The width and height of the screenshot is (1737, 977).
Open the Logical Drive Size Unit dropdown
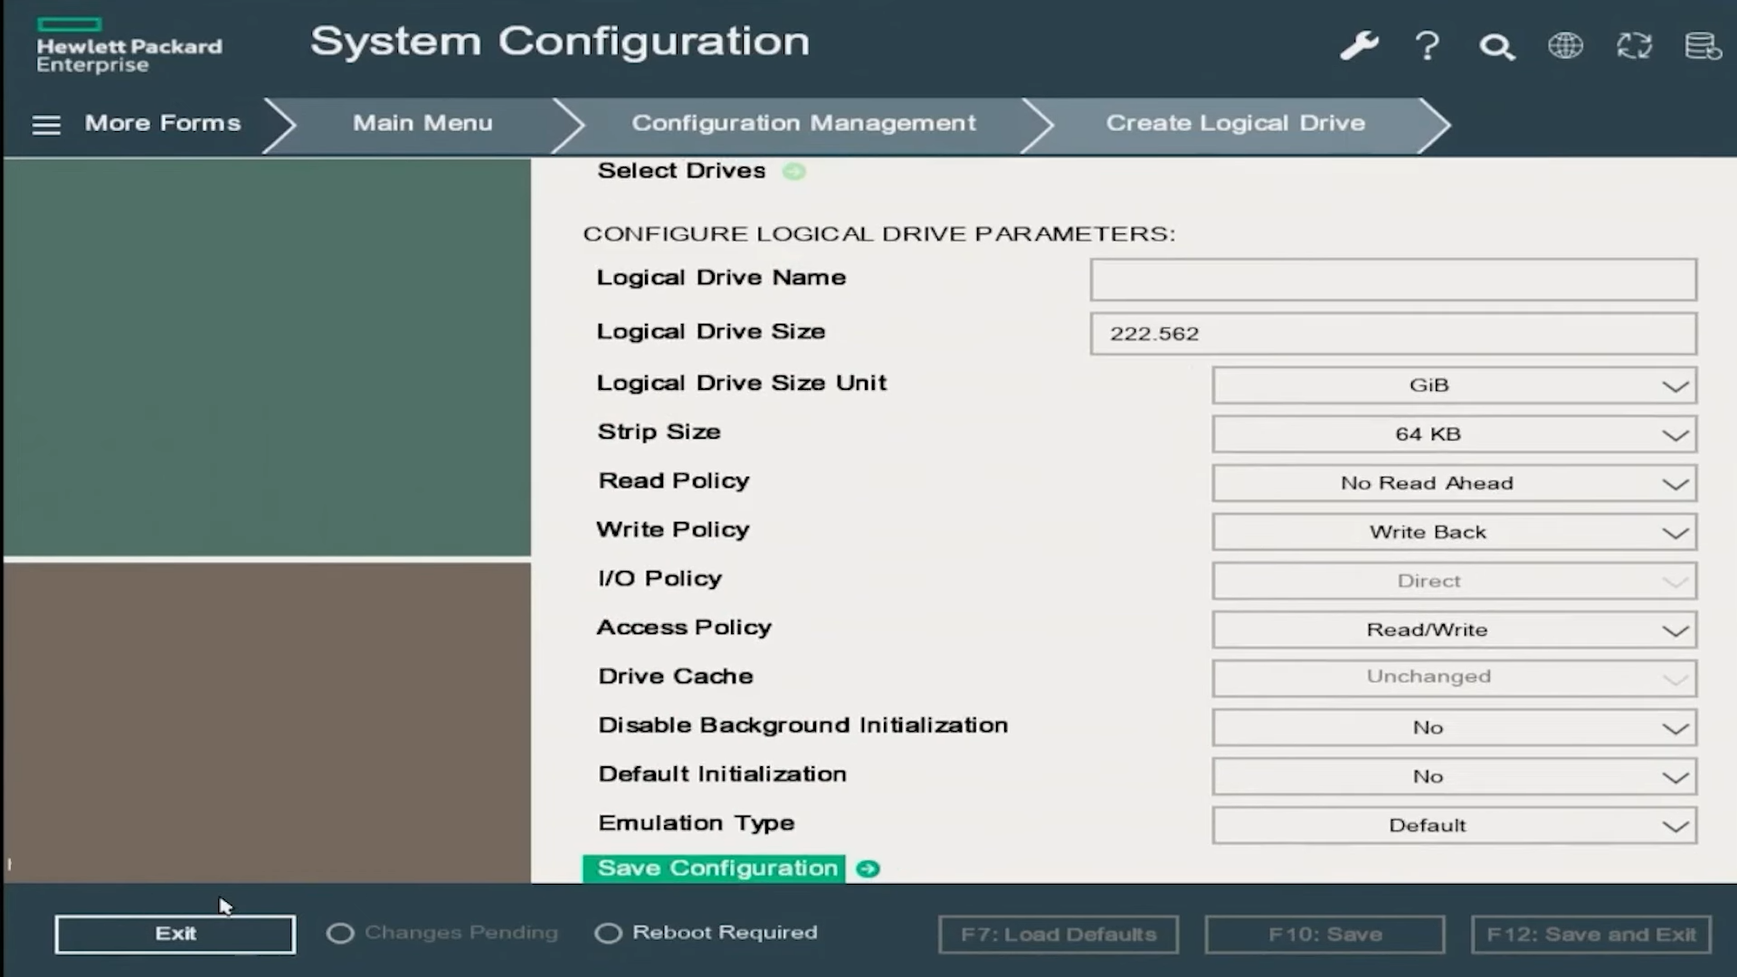pyautogui.click(x=1454, y=385)
